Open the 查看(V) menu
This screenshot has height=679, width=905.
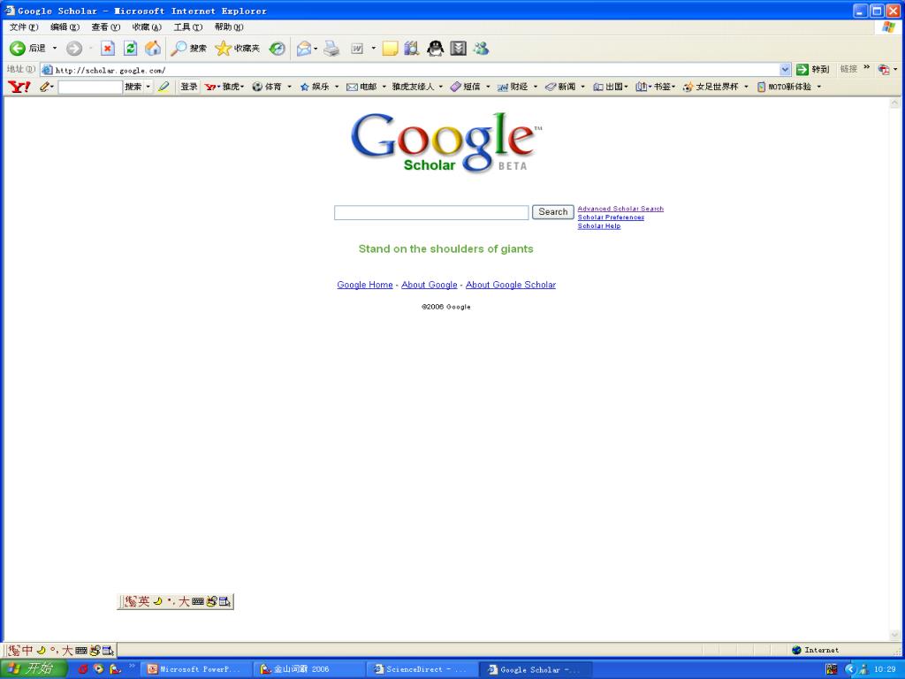click(106, 27)
